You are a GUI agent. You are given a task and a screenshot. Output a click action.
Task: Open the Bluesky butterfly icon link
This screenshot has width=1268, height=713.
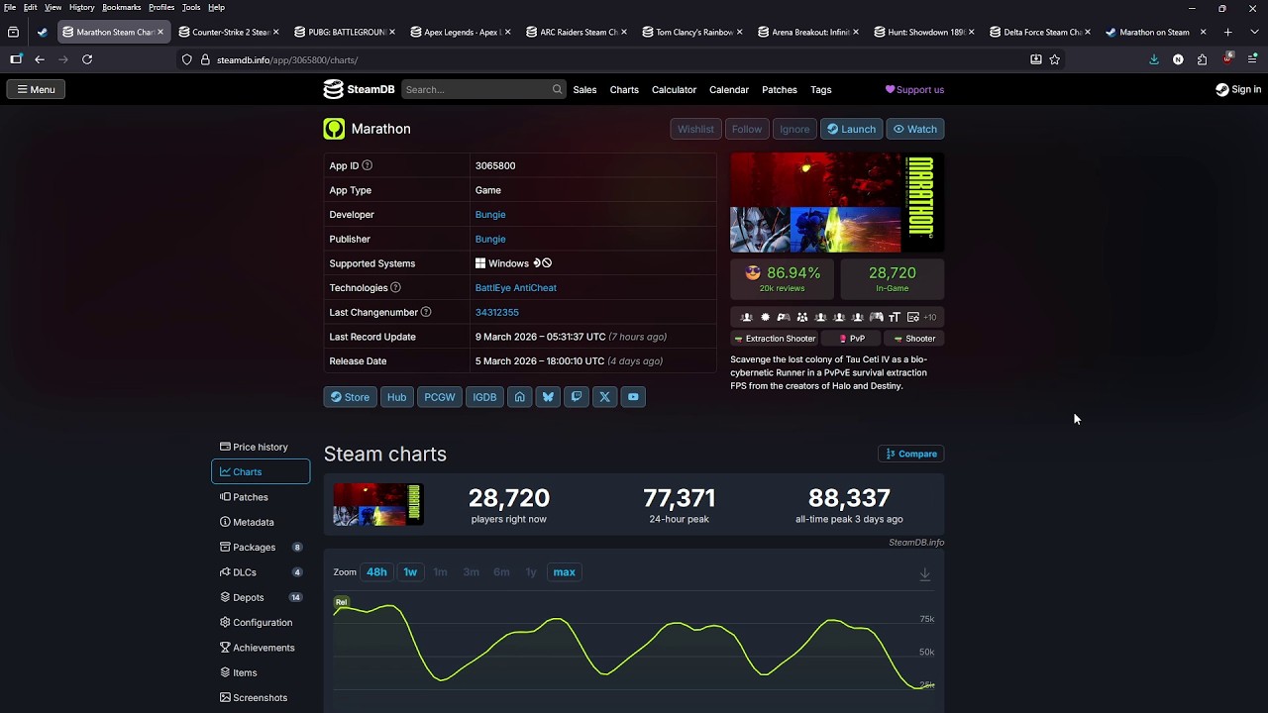point(548,397)
